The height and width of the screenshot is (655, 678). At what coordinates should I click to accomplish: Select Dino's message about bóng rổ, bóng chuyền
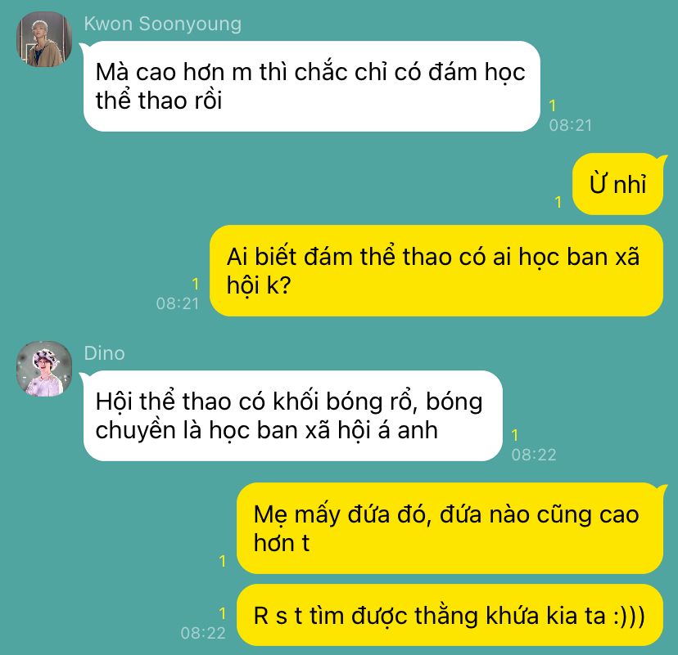[292, 415]
